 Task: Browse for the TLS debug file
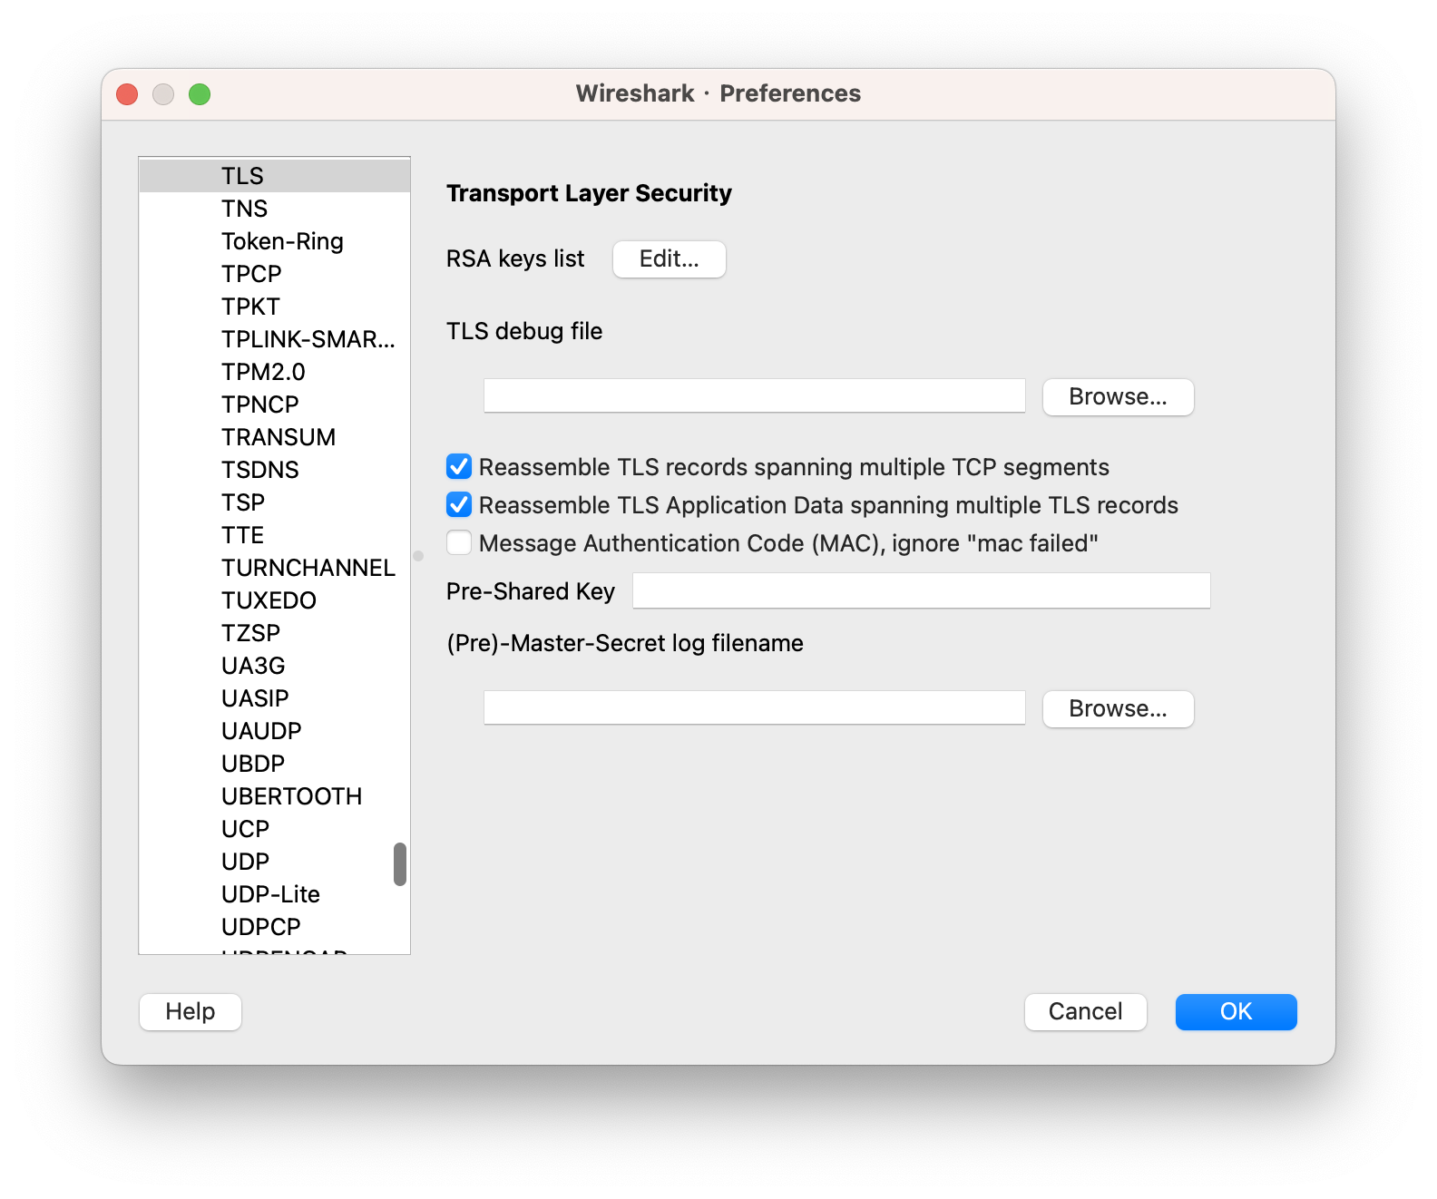pos(1118,397)
